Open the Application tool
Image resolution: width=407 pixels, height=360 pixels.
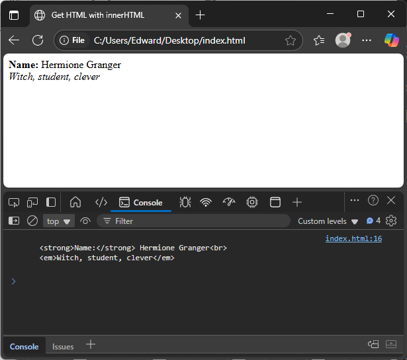click(x=275, y=202)
